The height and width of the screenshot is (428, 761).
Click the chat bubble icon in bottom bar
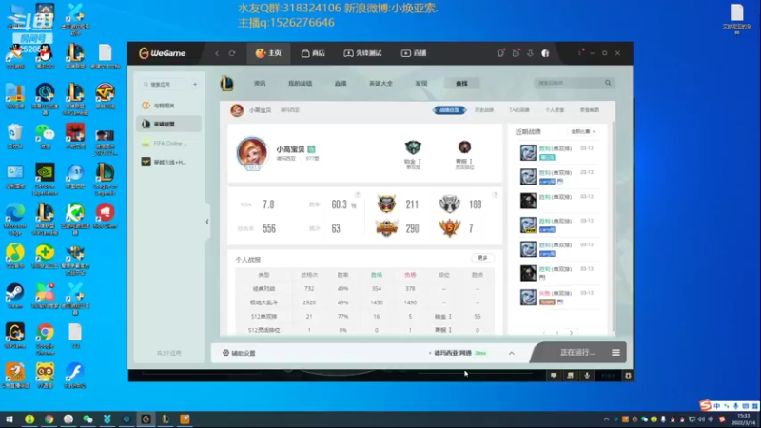click(554, 376)
